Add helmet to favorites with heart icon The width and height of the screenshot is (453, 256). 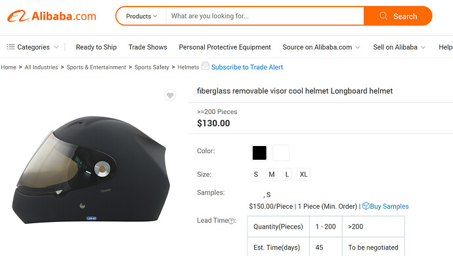(x=170, y=95)
